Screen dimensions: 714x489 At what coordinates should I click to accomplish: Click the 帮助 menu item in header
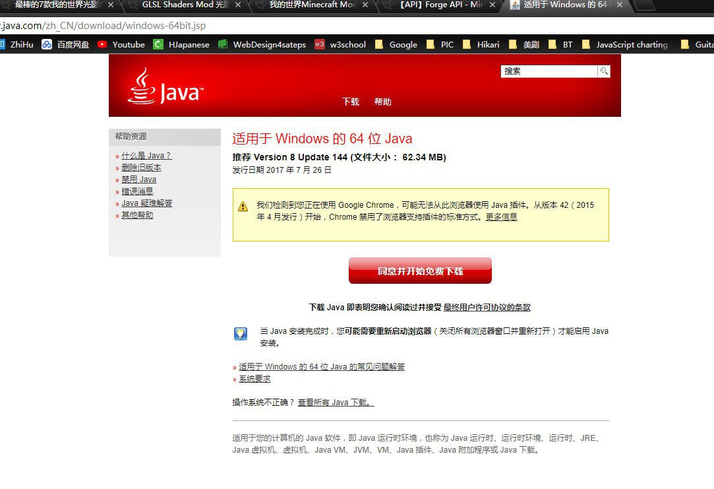click(382, 102)
